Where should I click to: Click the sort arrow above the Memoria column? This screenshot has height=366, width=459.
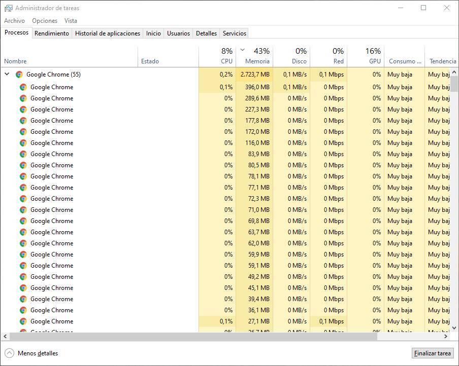pyautogui.click(x=242, y=50)
